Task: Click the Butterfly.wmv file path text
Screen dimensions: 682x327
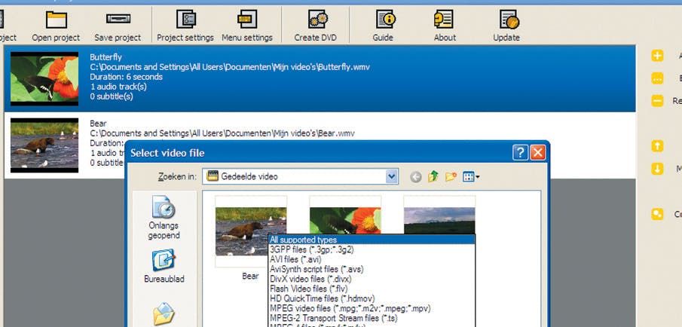Action: [230, 67]
